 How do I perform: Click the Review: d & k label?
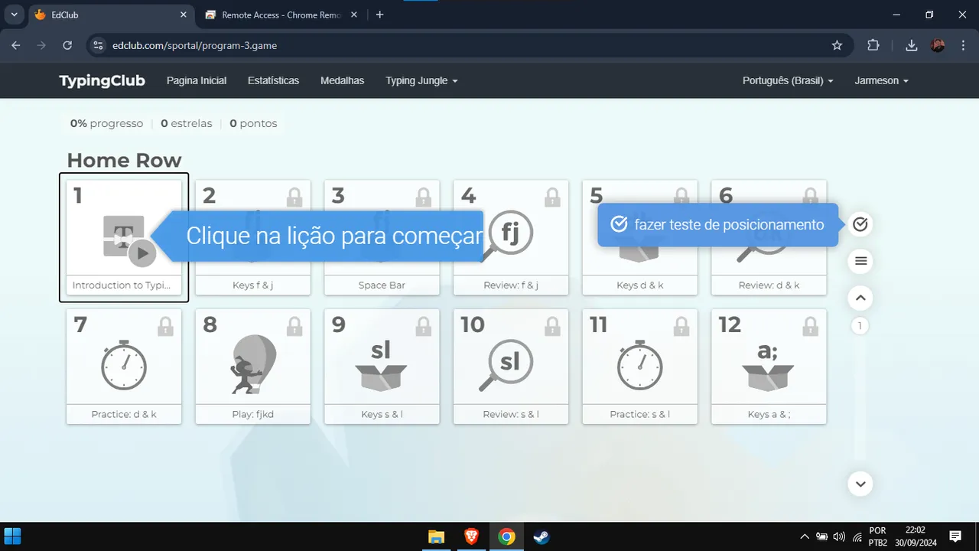769,285
